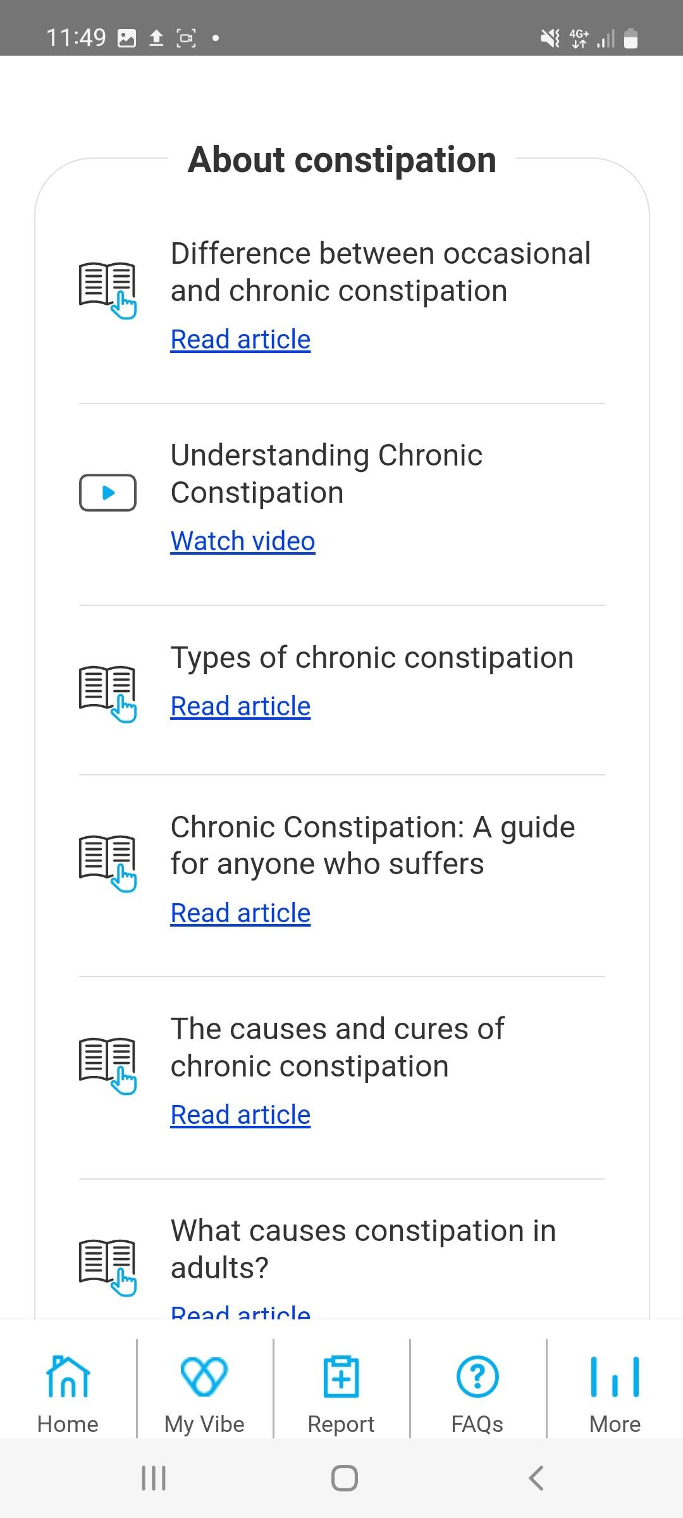Tap the Android home navigation button
This screenshot has height=1518, width=683.
344,1478
